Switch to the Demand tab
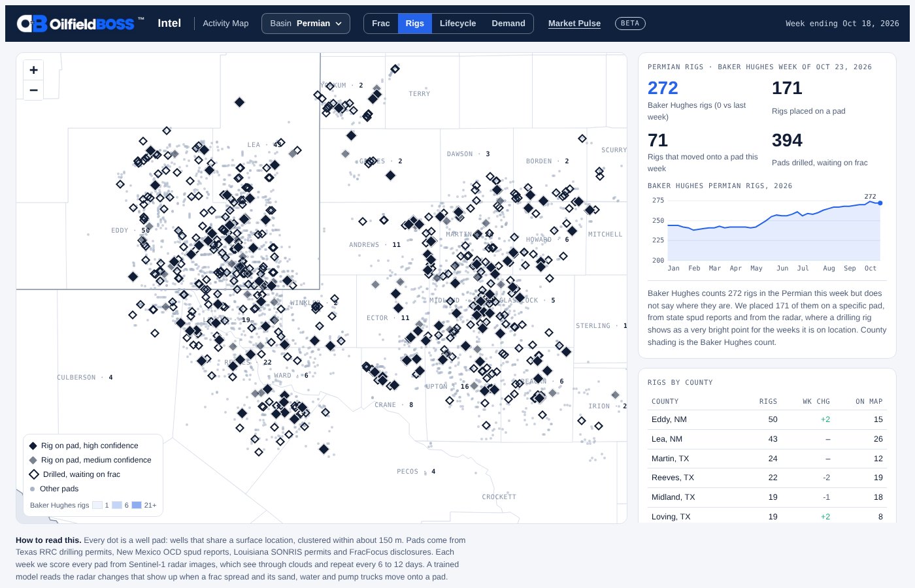Screen dimensions: 915x588 coord(508,24)
